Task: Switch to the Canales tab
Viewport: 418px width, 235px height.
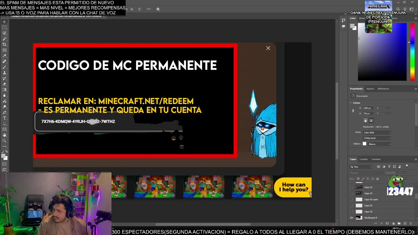Action: (x=363, y=159)
